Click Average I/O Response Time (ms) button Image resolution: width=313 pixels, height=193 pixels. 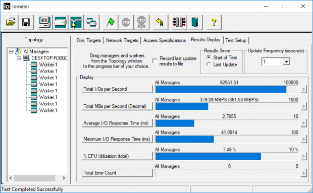[x=117, y=123]
